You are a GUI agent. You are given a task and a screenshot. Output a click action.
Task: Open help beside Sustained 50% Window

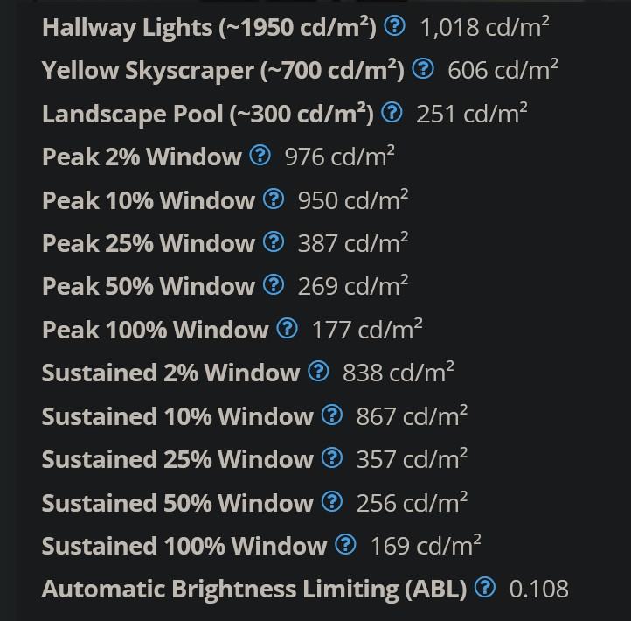[x=332, y=502]
